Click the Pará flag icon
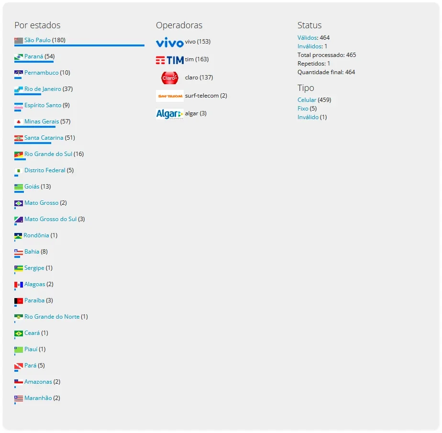This screenshot has width=442, height=433. [19, 366]
